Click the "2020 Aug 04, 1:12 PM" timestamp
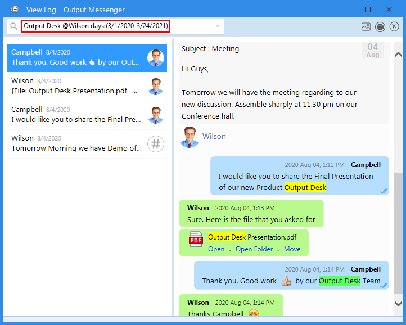406x325 pixels. click(x=314, y=165)
